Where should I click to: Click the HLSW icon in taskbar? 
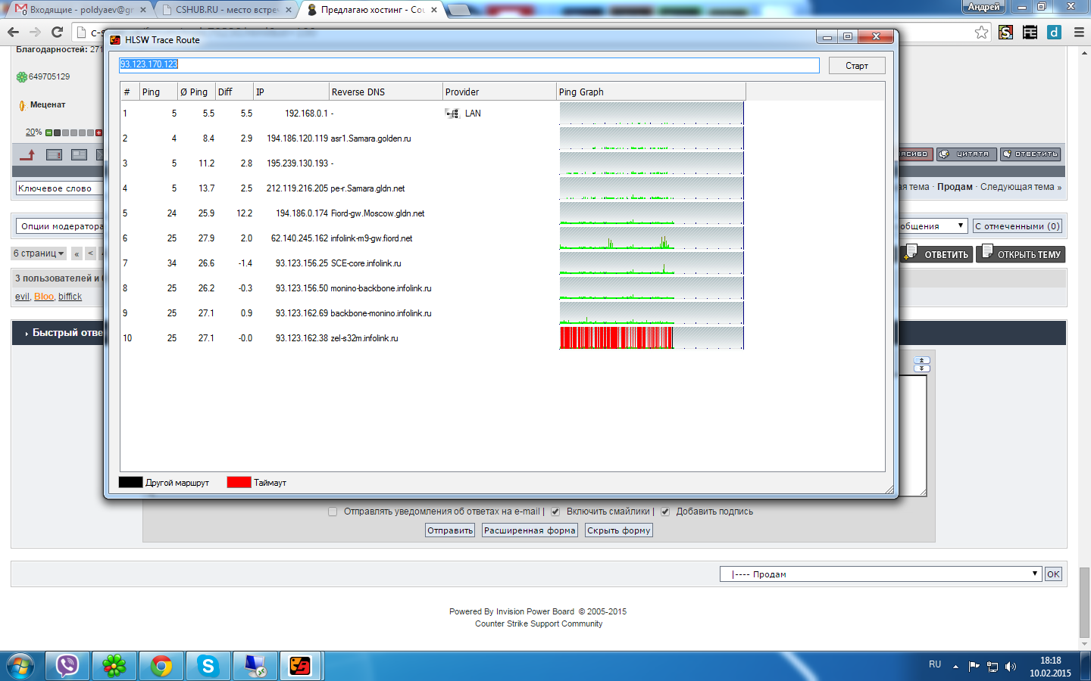[x=300, y=666]
